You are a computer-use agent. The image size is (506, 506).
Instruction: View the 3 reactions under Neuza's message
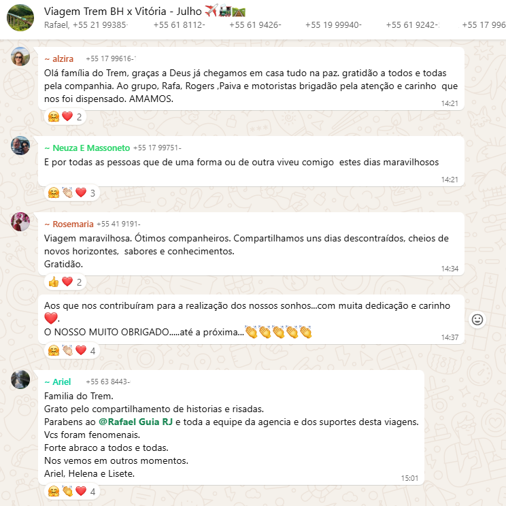(x=71, y=192)
